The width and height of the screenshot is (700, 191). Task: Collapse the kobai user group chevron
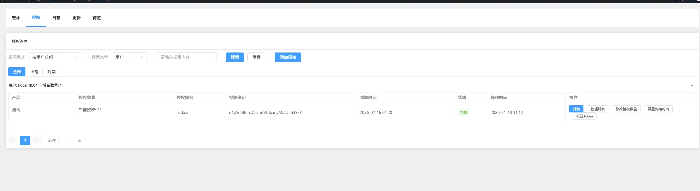[692, 85]
